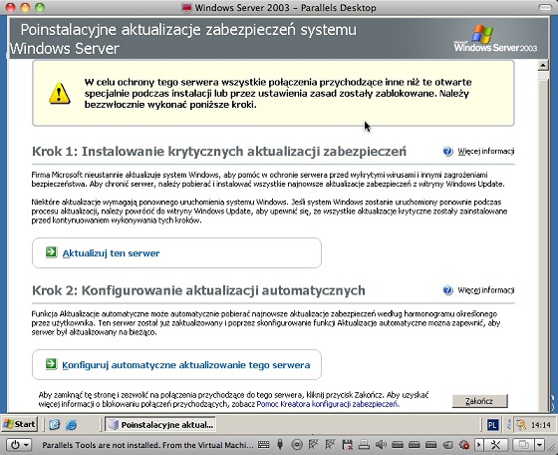Click the tray expand chevron by the clock
The height and width of the screenshot is (455, 558).
pyautogui.click(x=509, y=425)
